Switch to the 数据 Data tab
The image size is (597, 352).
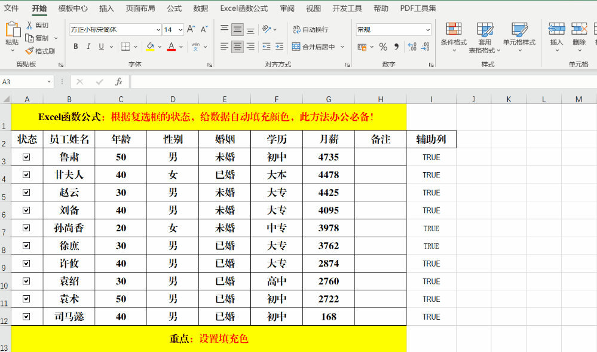pyautogui.click(x=200, y=8)
